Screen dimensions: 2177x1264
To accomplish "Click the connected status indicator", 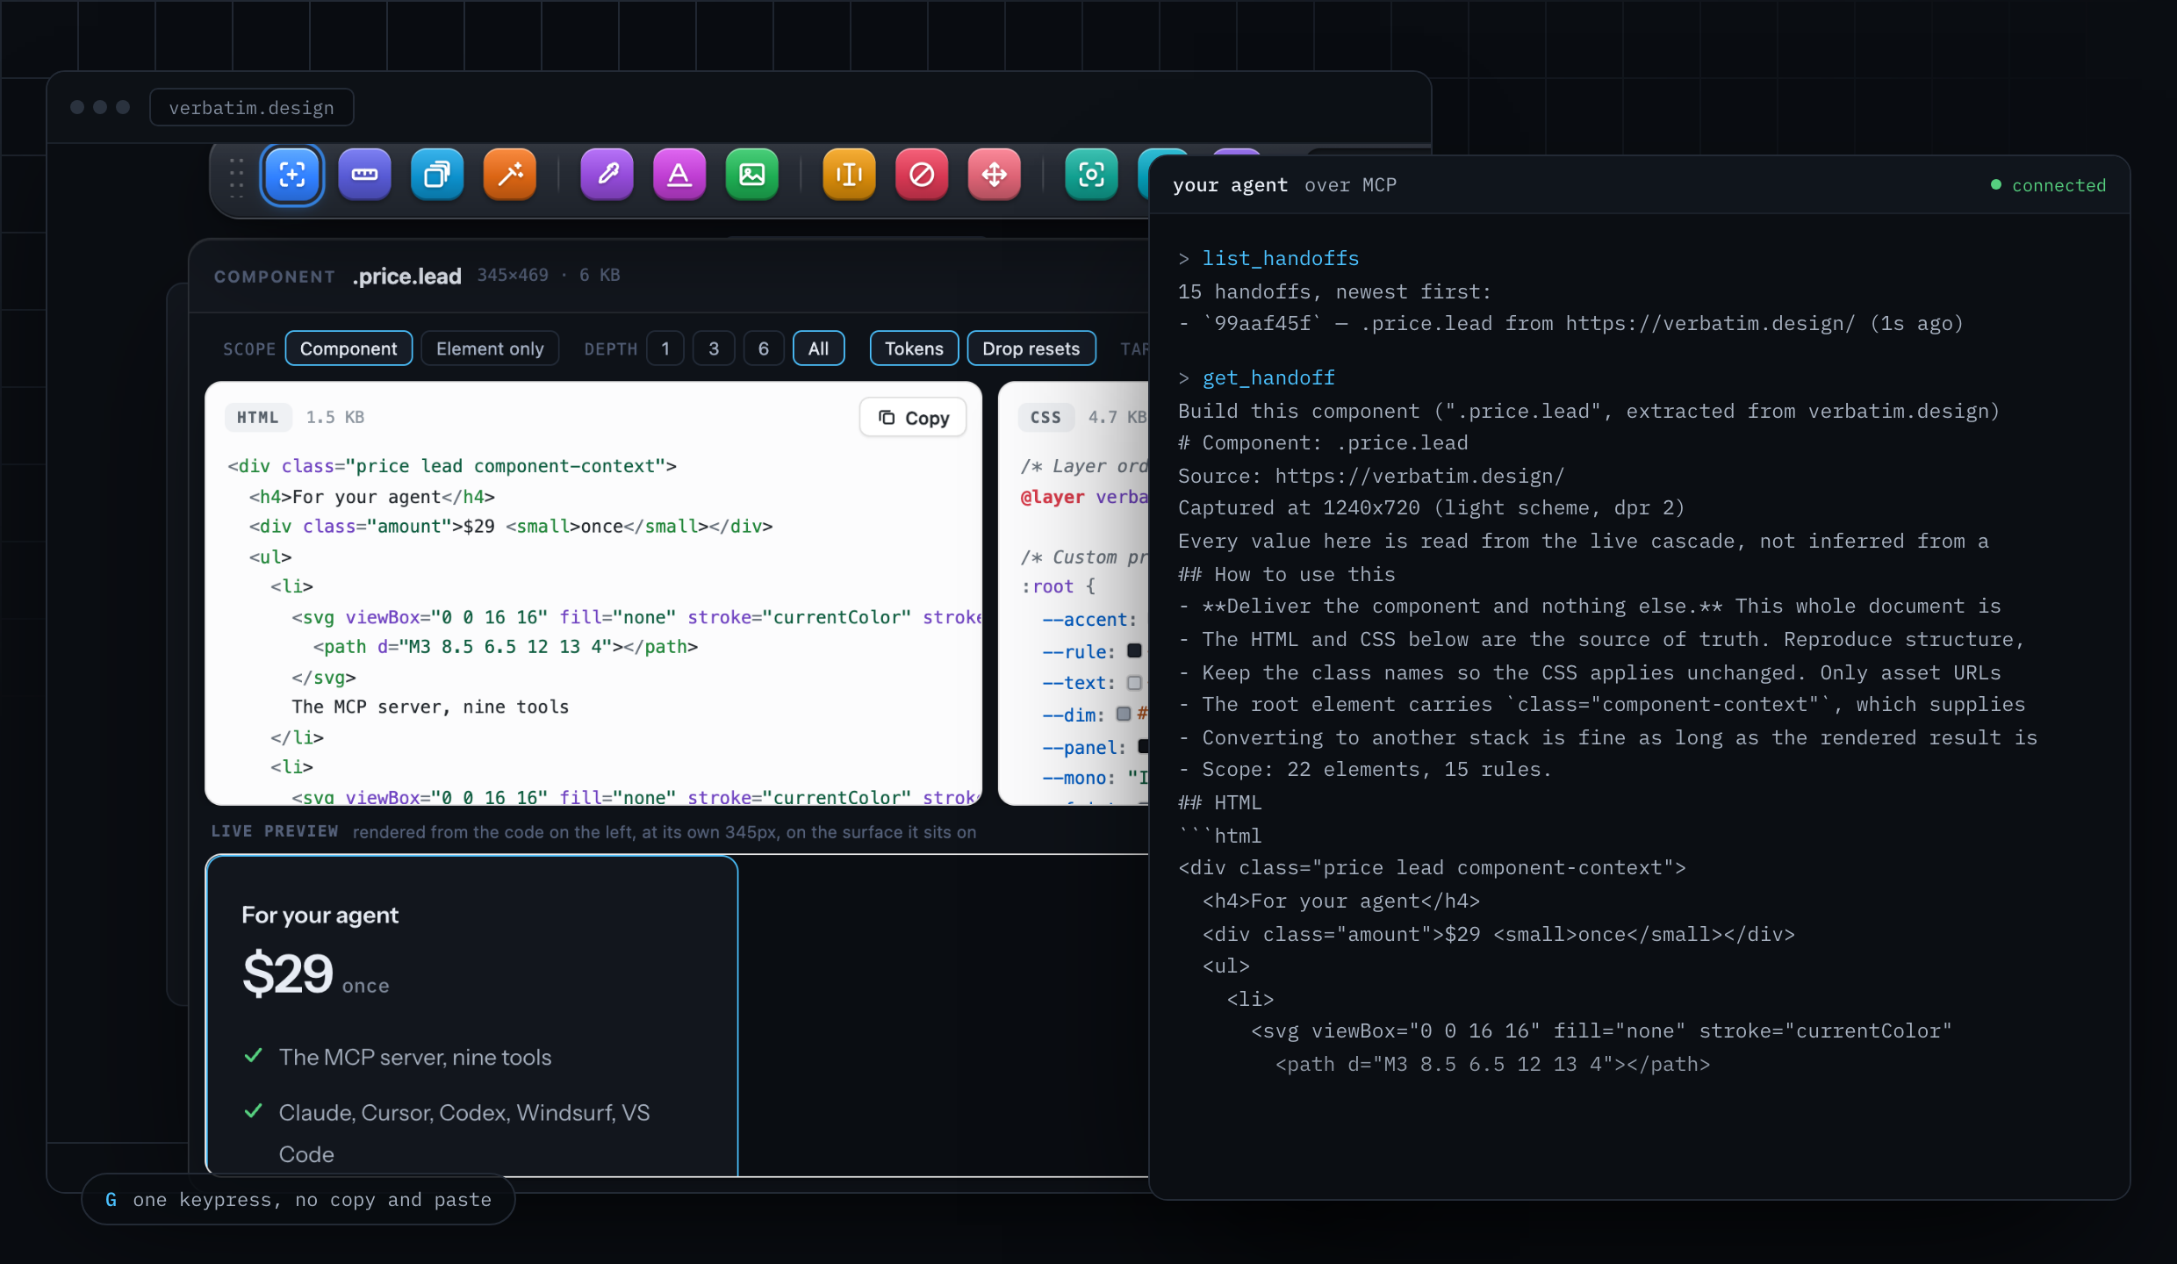I will point(2048,185).
